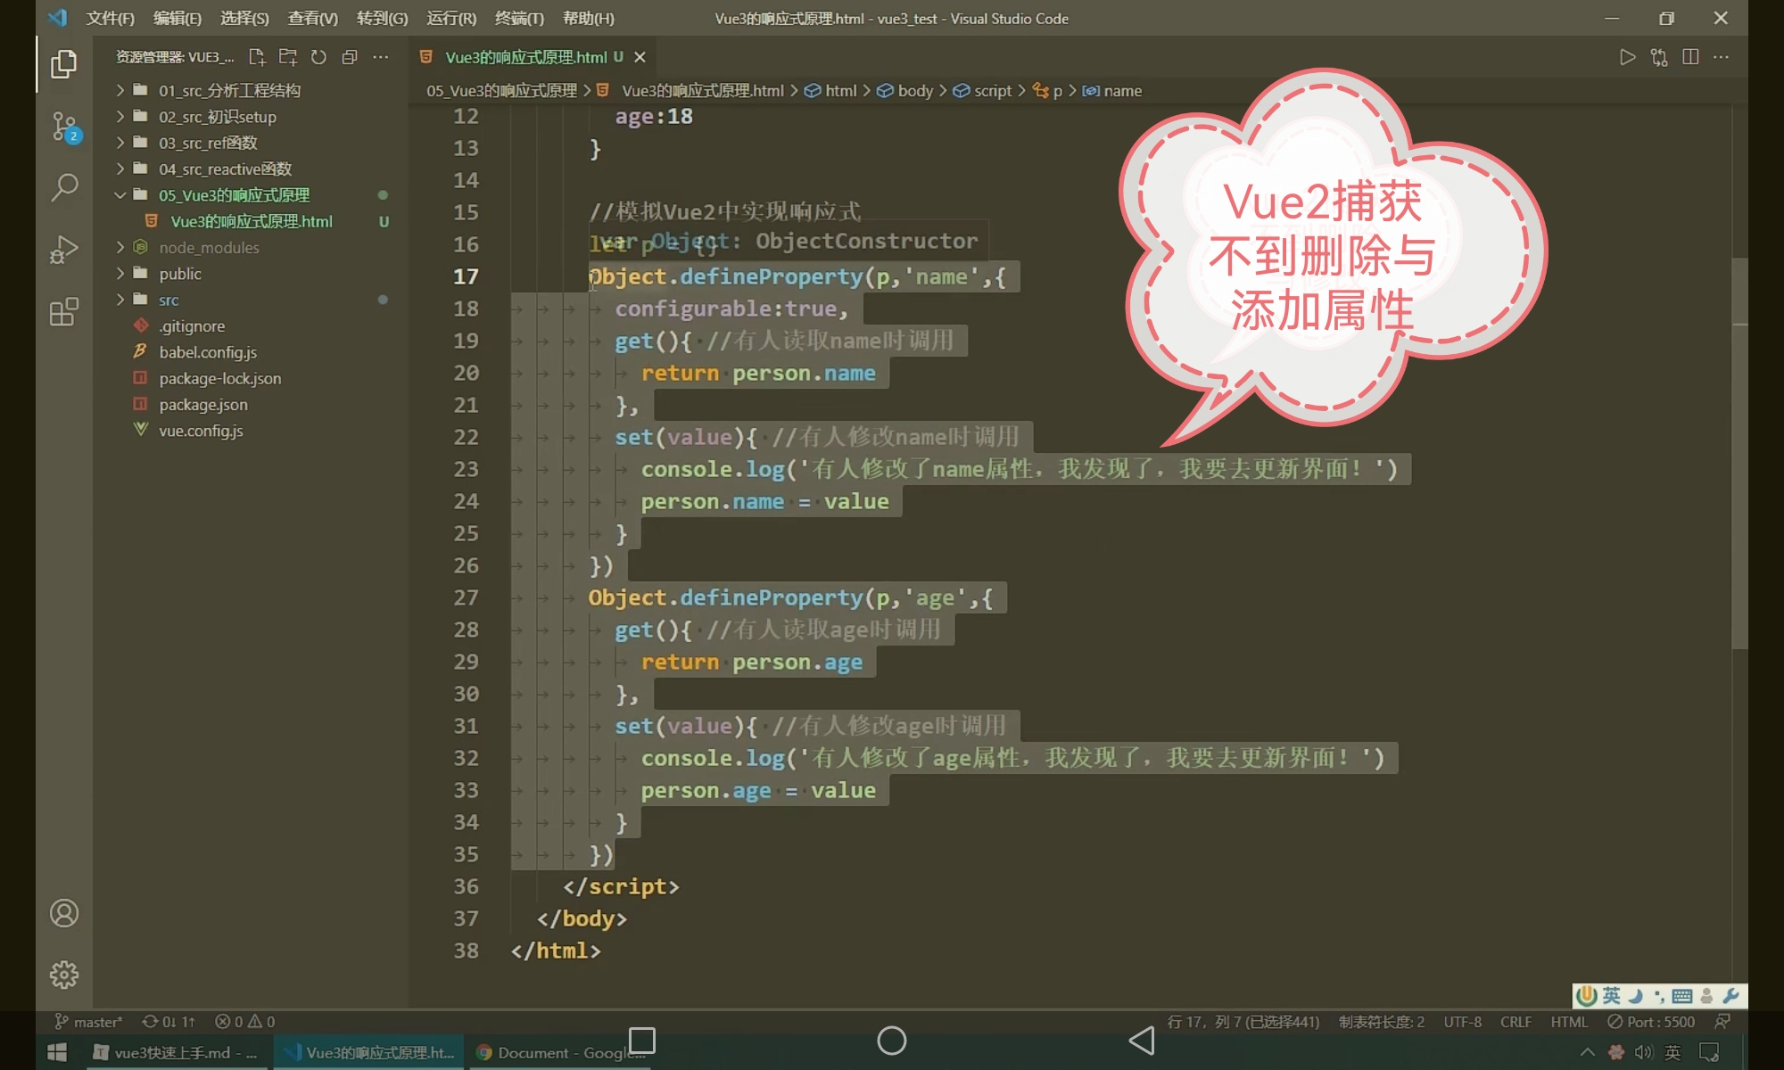Collapse all folders in explorer

coord(350,57)
